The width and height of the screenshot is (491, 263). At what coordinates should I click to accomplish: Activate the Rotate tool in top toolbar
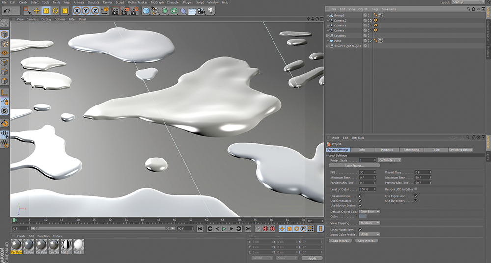55,11
